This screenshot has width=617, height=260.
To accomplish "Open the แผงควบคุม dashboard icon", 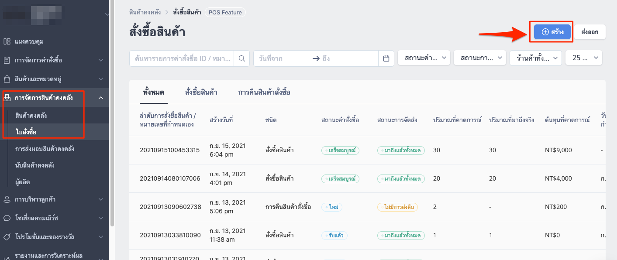I will click(x=7, y=41).
